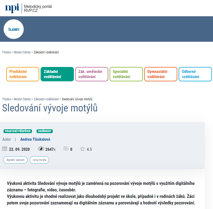Click the eye views icon
Image resolution: width=213 pixels, height=209 pixels.
tap(41, 149)
